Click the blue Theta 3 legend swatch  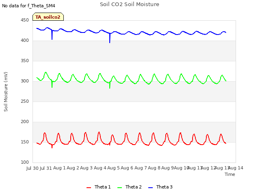tap(150, 188)
